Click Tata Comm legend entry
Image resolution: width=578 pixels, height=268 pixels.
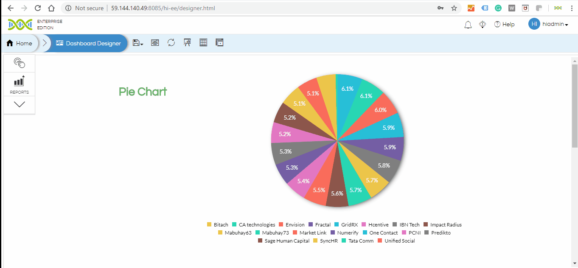click(358, 241)
